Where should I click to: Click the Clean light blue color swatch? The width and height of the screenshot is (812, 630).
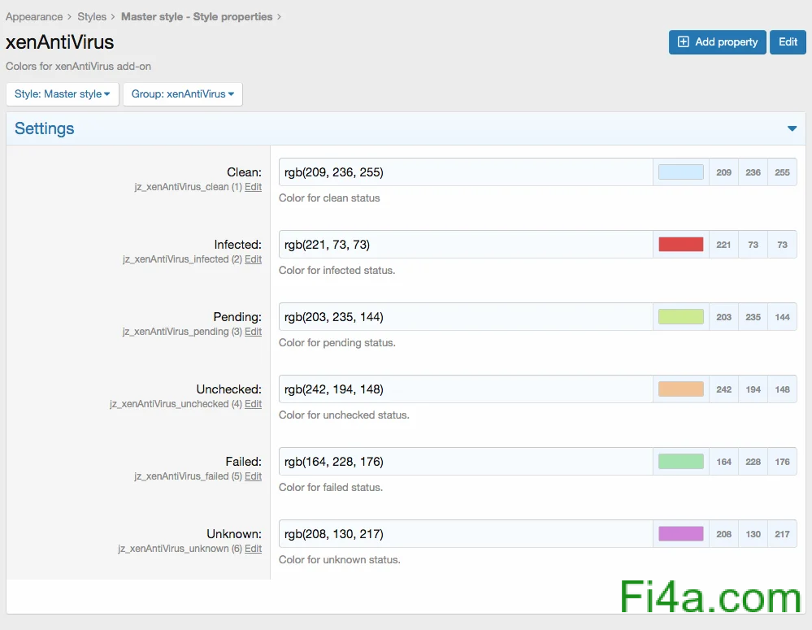tap(680, 172)
